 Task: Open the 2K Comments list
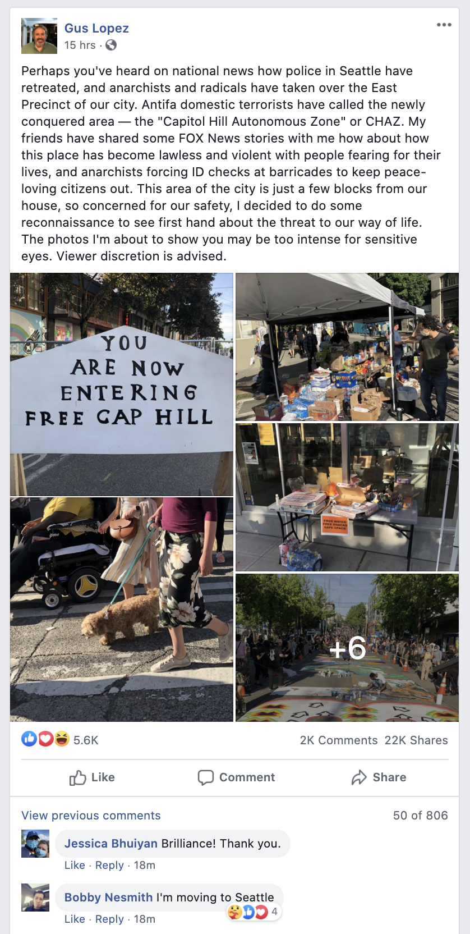pyautogui.click(x=339, y=740)
